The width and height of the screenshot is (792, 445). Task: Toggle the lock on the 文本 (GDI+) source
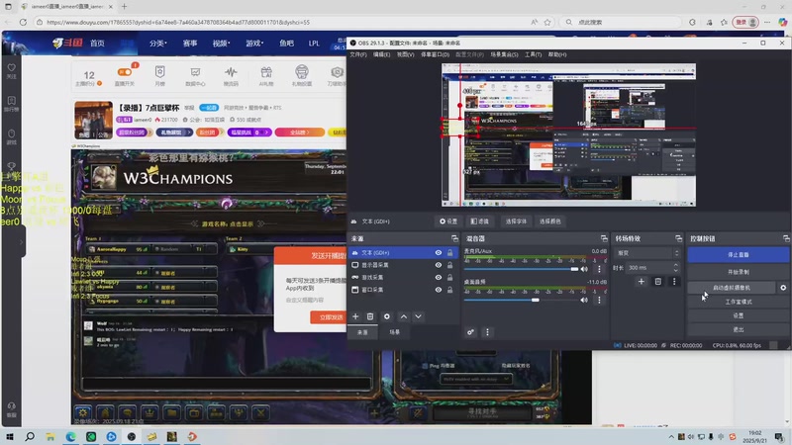pyautogui.click(x=449, y=253)
